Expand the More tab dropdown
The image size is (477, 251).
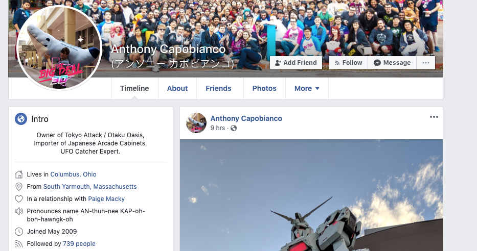pyautogui.click(x=307, y=88)
